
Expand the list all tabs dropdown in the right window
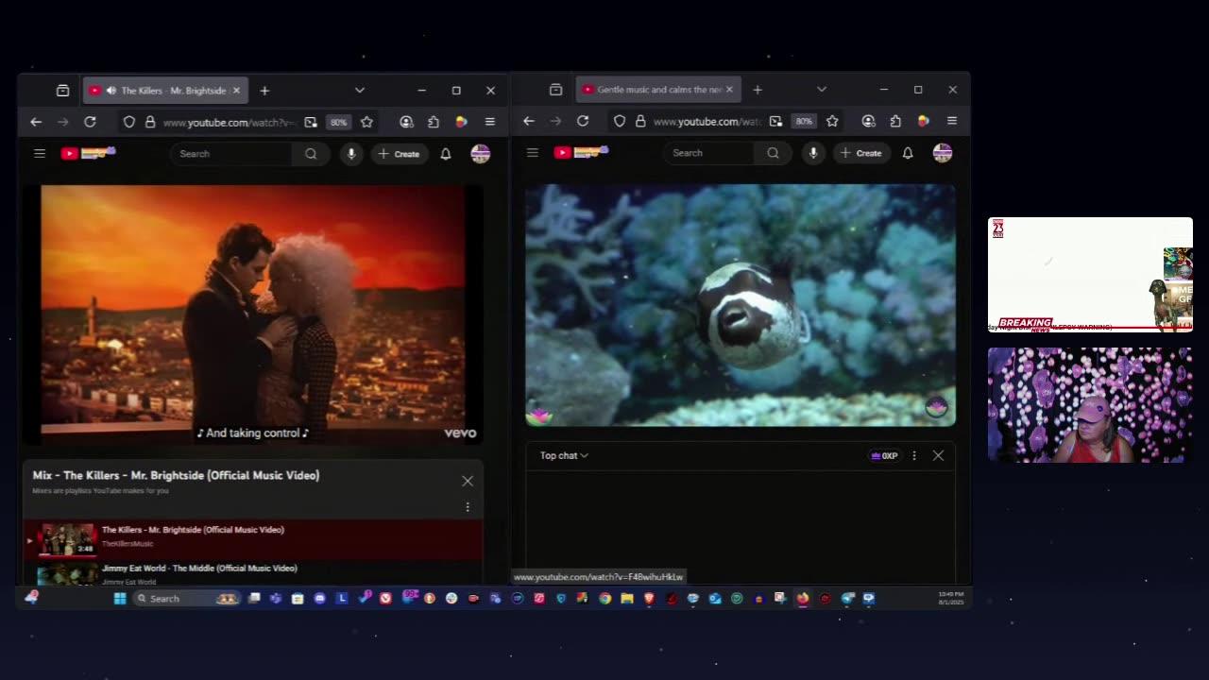[x=822, y=90]
